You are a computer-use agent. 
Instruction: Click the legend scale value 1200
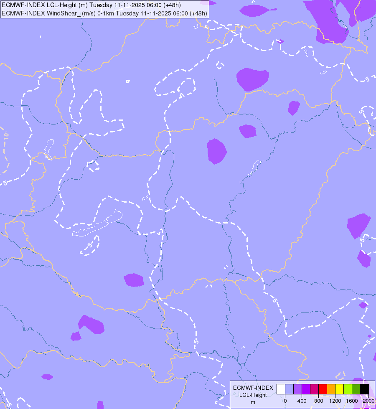[x=335, y=401]
